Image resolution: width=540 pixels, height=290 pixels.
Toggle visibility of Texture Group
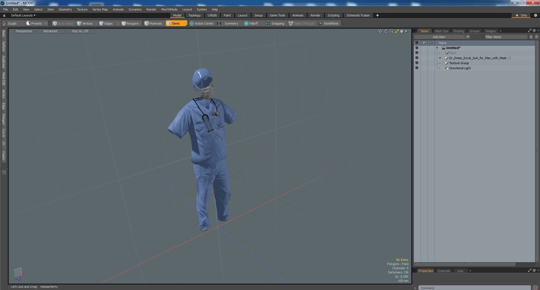point(417,63)
